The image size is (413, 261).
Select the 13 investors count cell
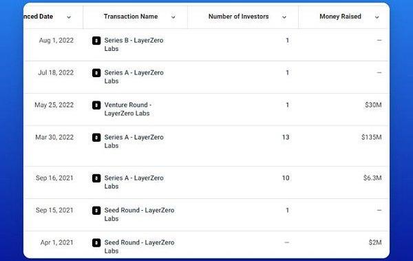click(x=286, y=137)
